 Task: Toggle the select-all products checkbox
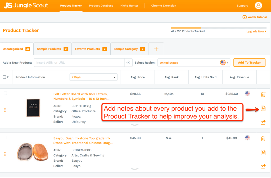point(4,77)
